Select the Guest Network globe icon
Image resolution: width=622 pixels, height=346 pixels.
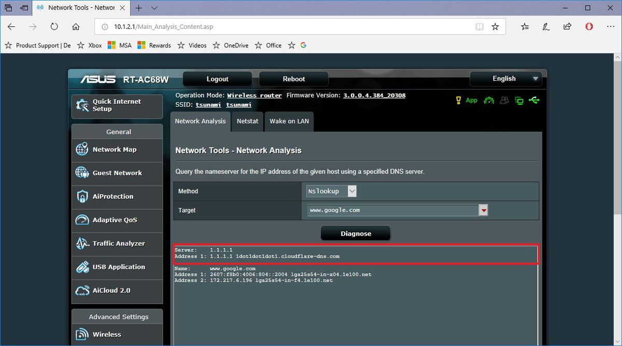click(x=82, y=173)
